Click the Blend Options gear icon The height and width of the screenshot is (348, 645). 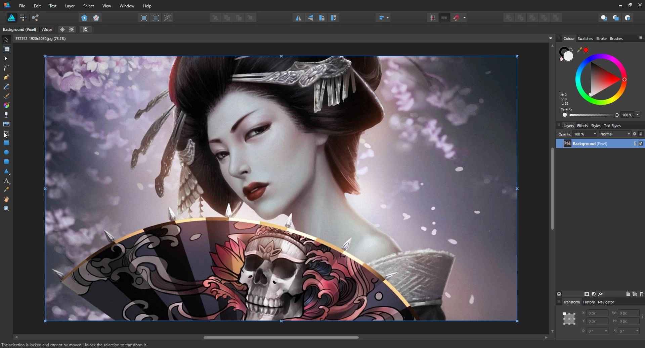click(635, 134)
